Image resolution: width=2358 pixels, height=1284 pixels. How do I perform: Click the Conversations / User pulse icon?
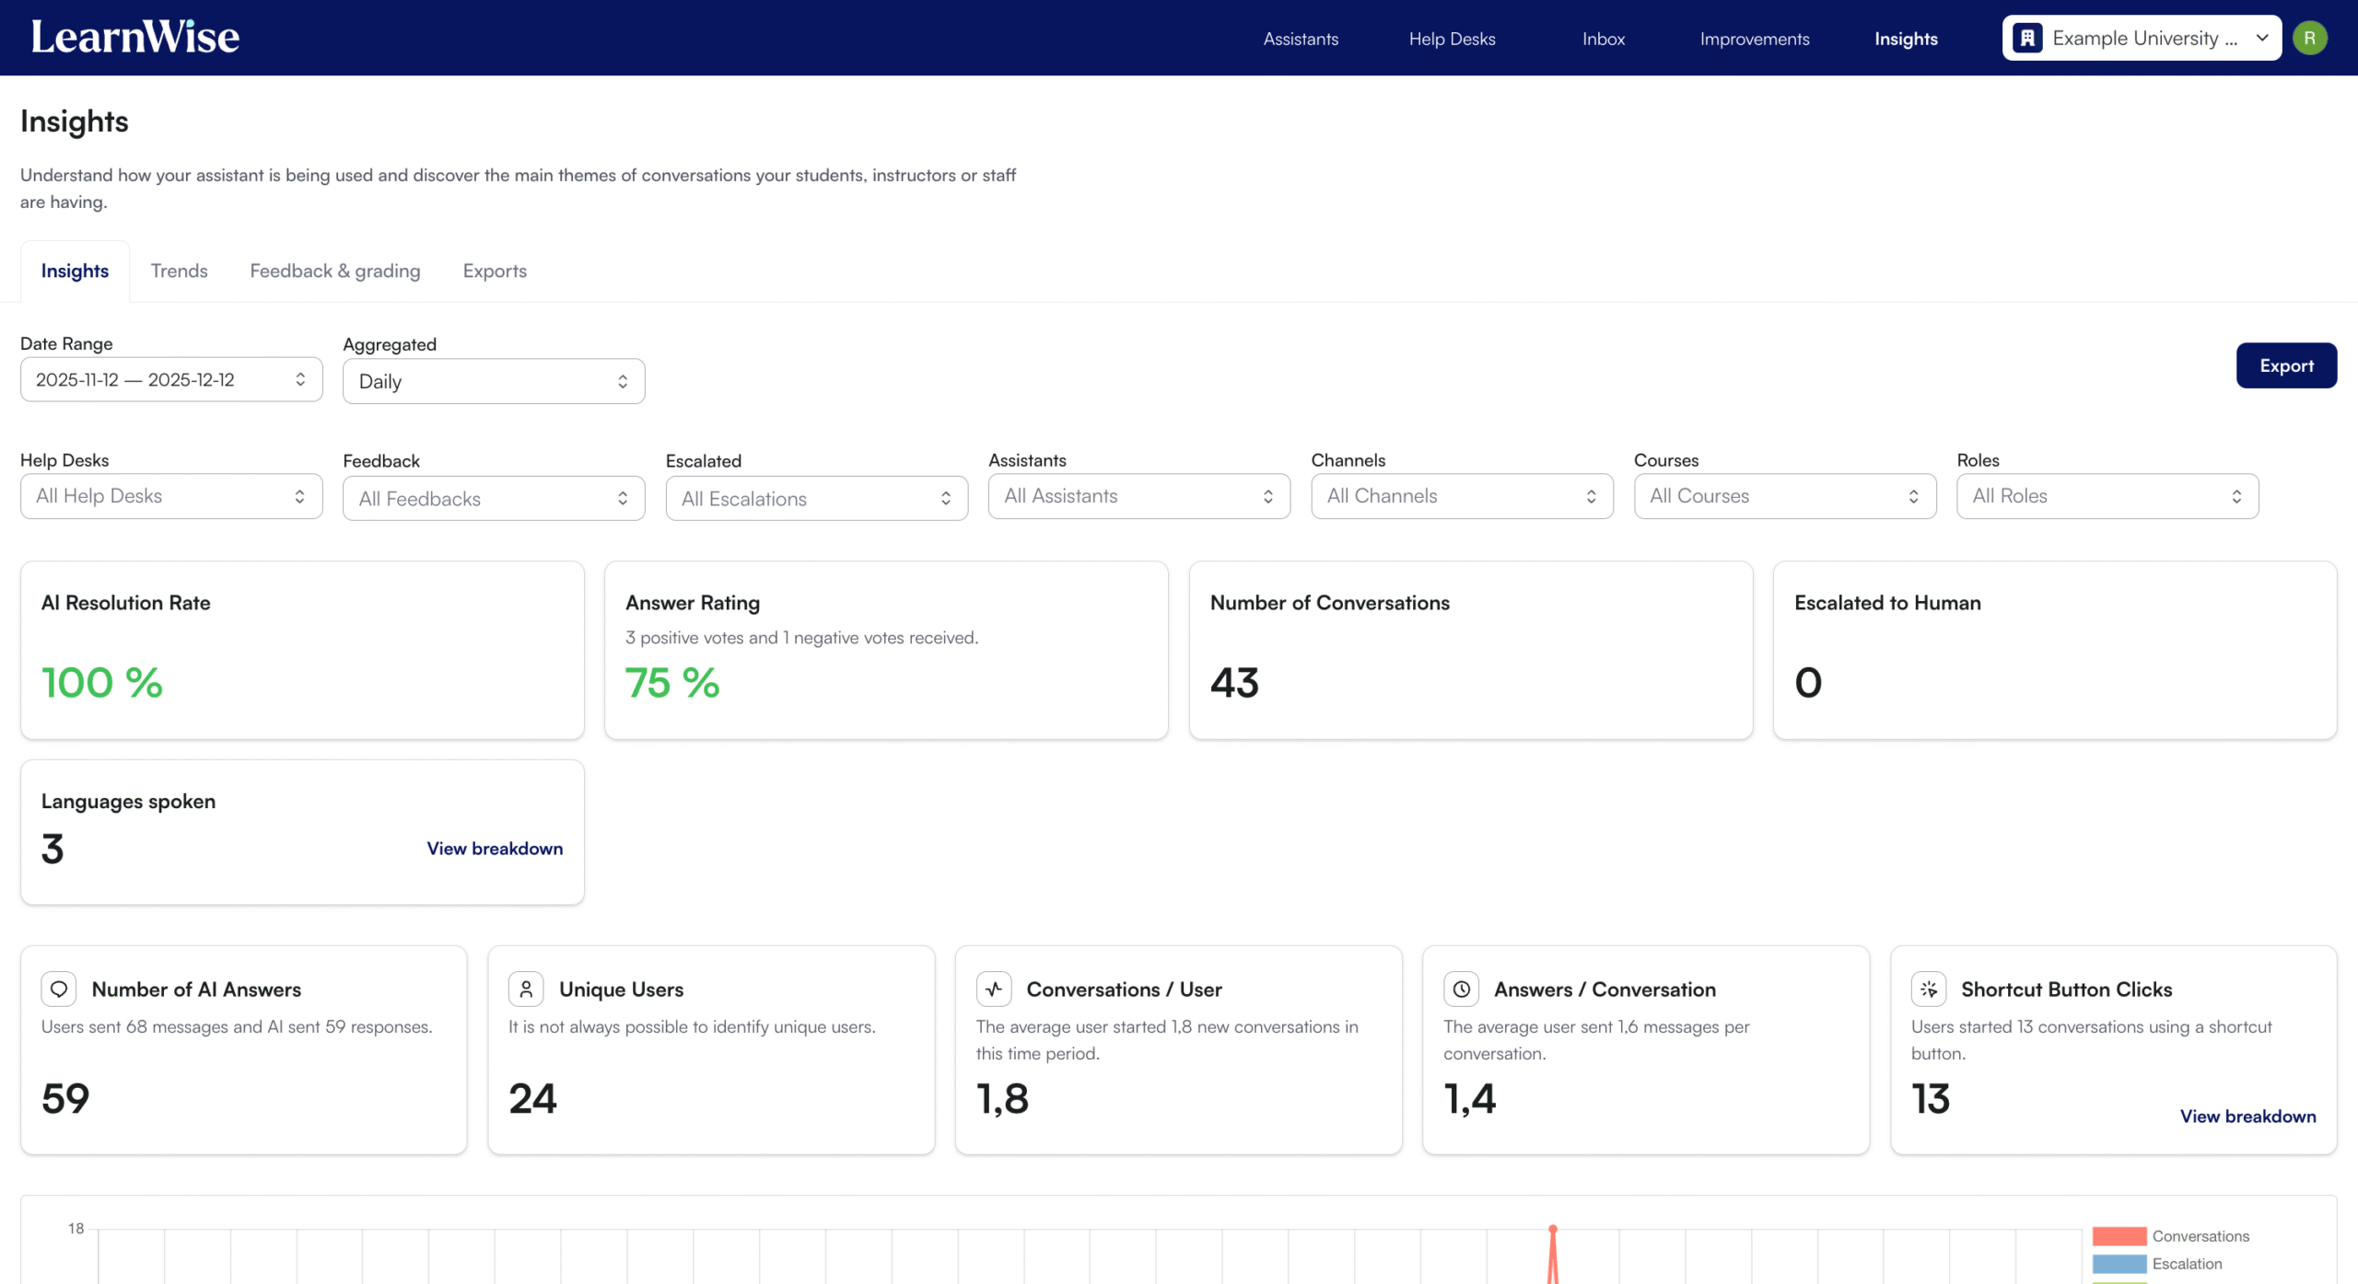tap(994, 989)
